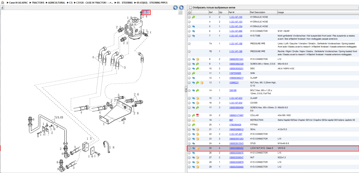359x173 pixels.
Task: Click the panel arrow icon above the diagram
Action: click(2, 8)
